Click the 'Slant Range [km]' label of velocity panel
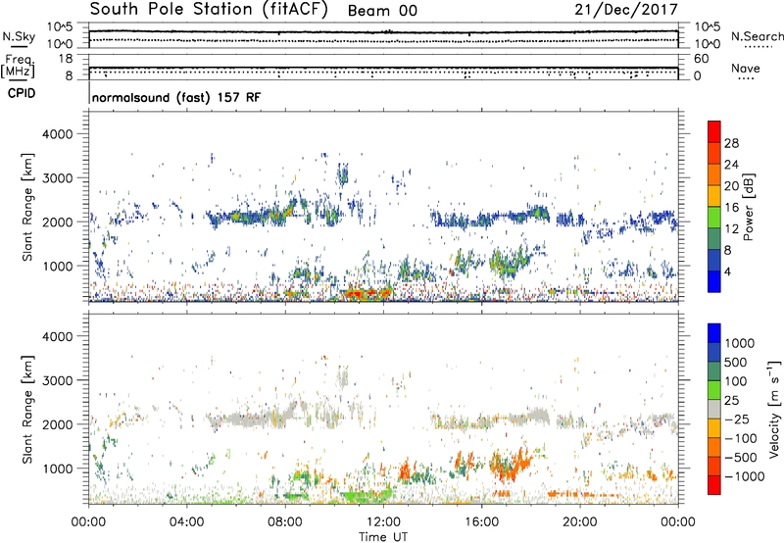 pos(27,409)
